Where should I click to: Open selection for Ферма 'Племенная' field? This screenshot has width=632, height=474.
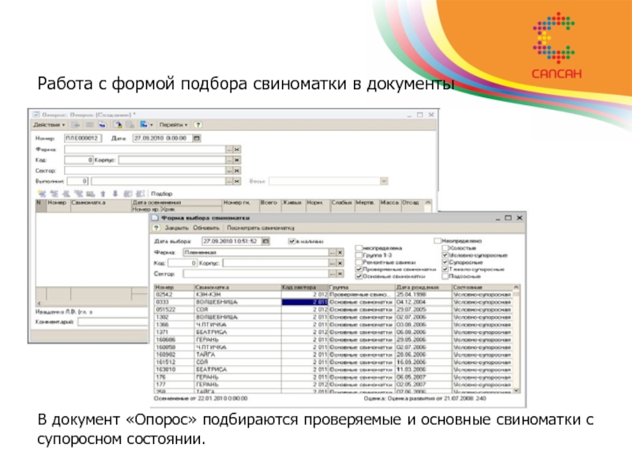pyautogui.click(x=331, y=252)
